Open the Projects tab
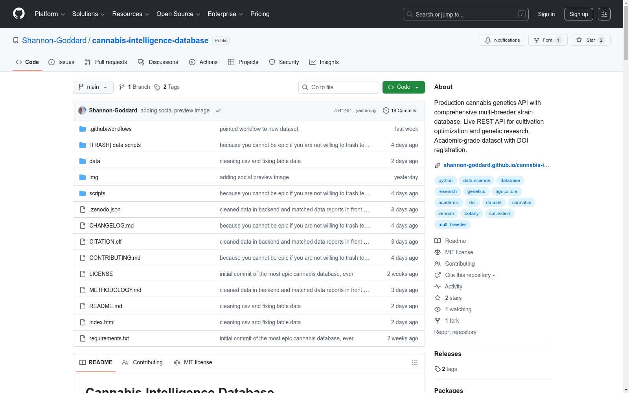Image resolution: width=629 pixels, height=393 pixels. [x=243, y=62]
